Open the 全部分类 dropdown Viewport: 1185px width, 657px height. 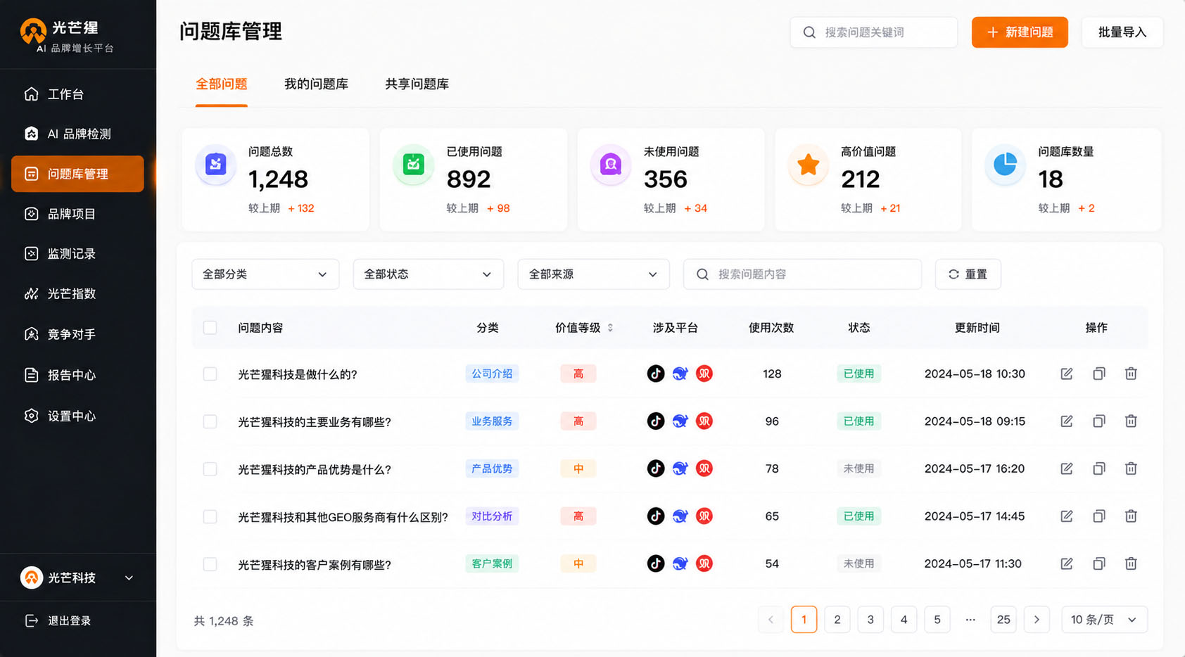(265, 274)
